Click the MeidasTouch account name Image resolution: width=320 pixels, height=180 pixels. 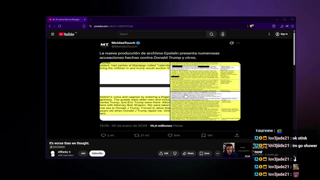[x=123, y=43]
